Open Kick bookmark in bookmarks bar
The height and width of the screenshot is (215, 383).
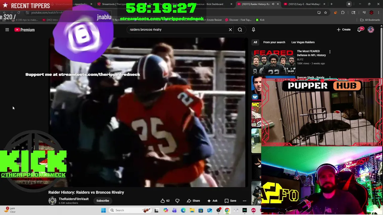pos(260,20)
